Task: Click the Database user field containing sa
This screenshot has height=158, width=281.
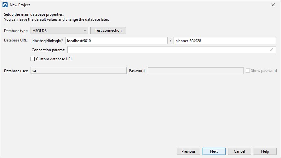Action: pos(78,70)
